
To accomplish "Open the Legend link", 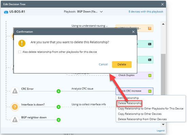I will click(x=161, y=131).
